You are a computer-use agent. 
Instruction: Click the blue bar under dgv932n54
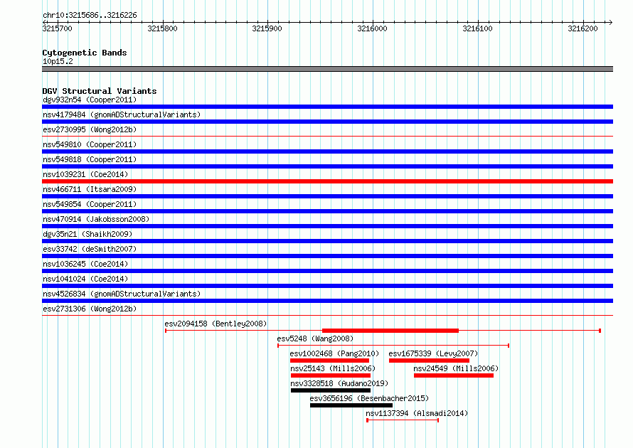327,107
